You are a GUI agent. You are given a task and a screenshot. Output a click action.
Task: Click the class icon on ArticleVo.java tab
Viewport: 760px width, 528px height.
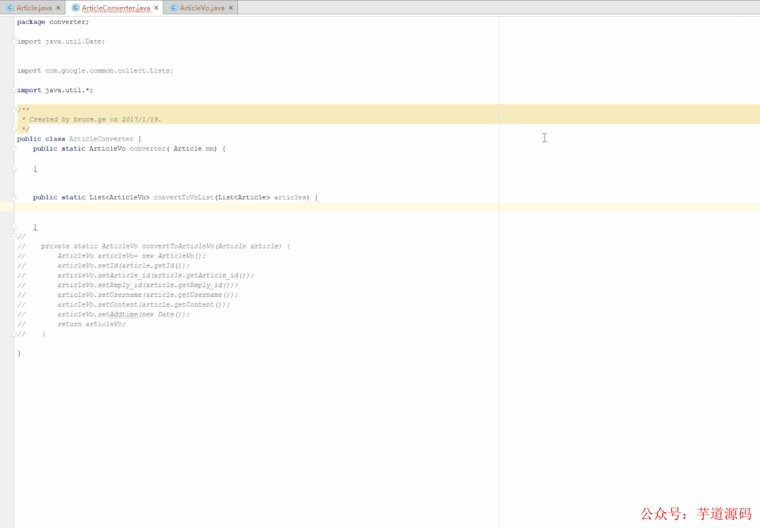tap(173, 7)
